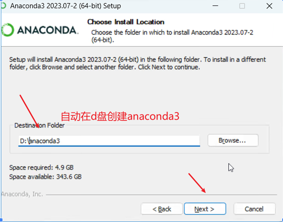
Task: Close the Anaconda3 Setup window
Action: click(x=269, y=6)
